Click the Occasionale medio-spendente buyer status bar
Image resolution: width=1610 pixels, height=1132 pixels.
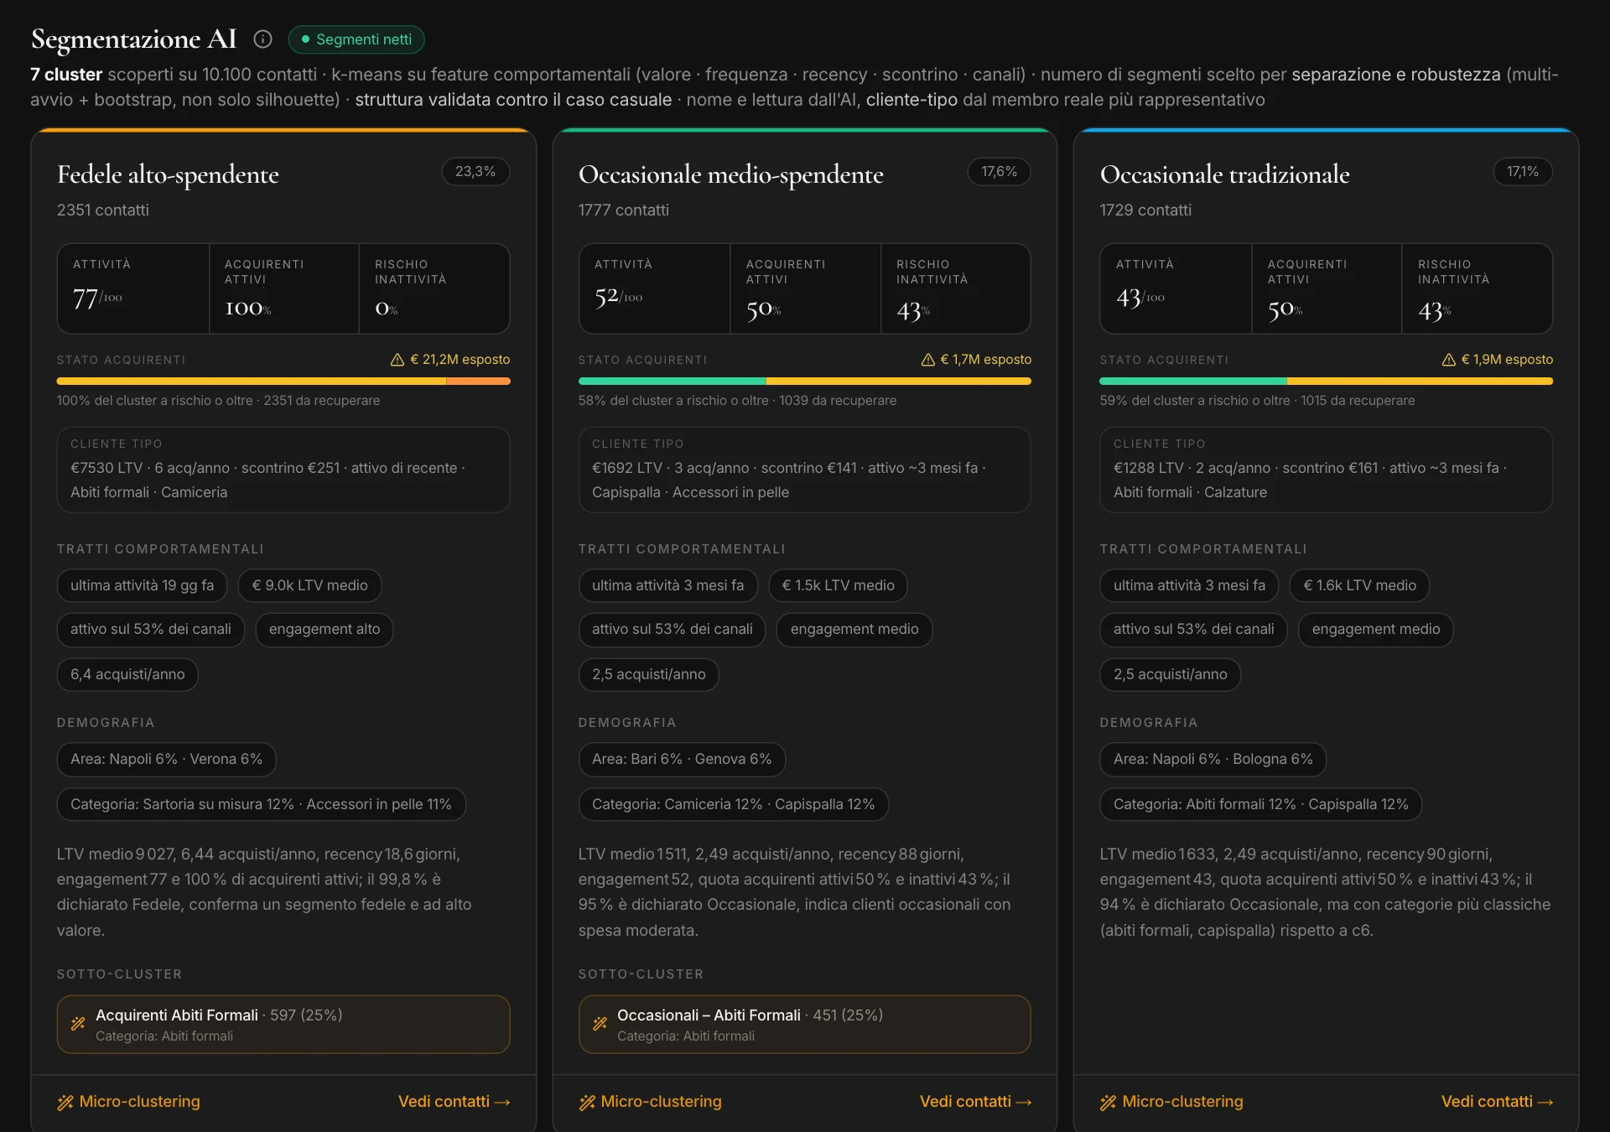tap(805, 382)
